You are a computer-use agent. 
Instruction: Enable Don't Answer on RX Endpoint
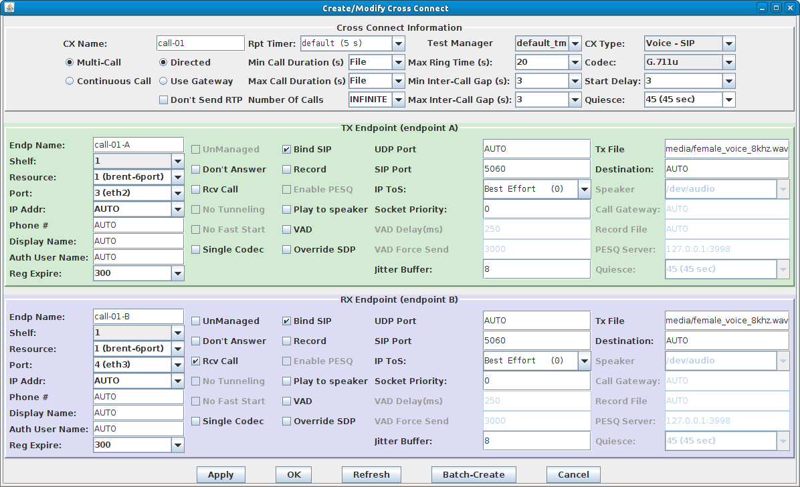coord(195,341)
